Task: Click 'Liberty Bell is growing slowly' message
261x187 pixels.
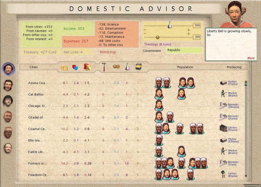Action: click(x=229, y=33)
